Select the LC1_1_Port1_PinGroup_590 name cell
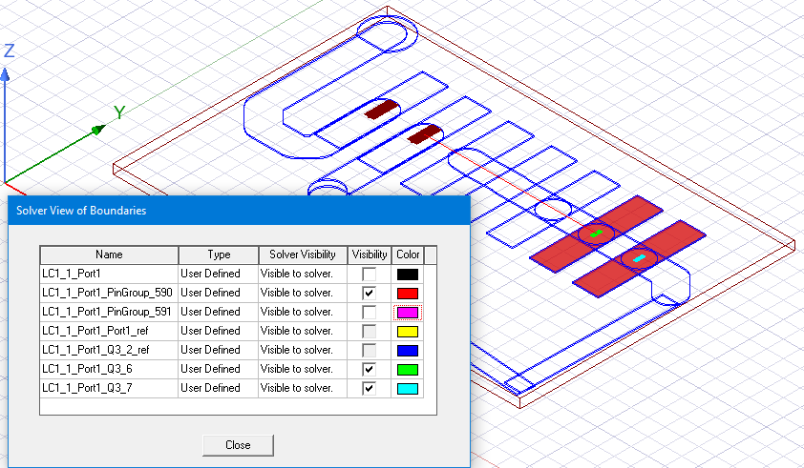The image size is (804, 468). pyautogui.click(x=107, y=293)
